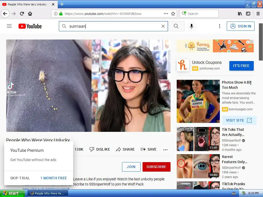The width and height of the screenshot is (263, 197).
Task: Reload the current page
Action: point(22,14)
